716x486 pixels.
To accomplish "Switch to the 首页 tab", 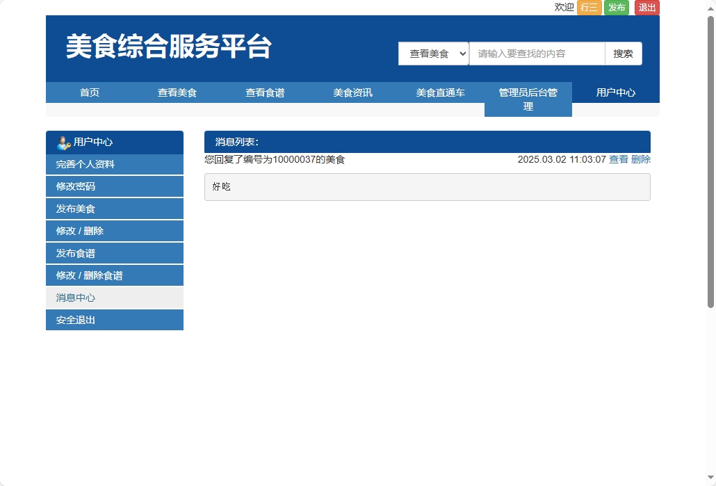I will pyautogui.click(x=89, y=92).
